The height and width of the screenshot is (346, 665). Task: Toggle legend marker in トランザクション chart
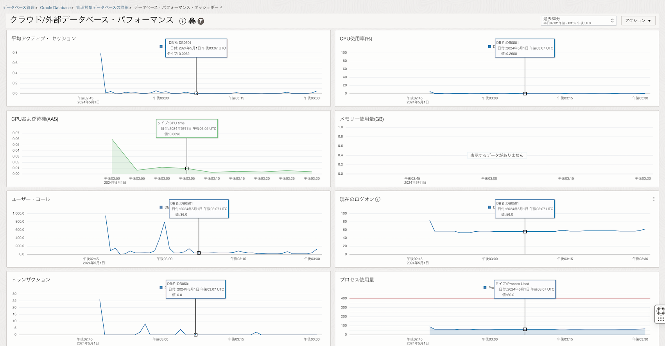click(161, 287)
